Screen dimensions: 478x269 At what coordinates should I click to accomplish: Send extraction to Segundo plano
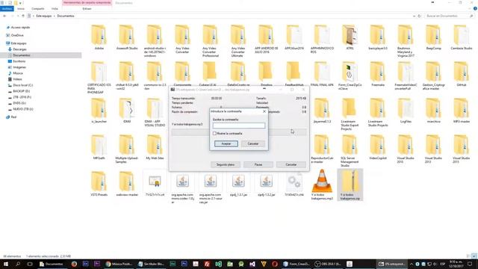[226, 164]
